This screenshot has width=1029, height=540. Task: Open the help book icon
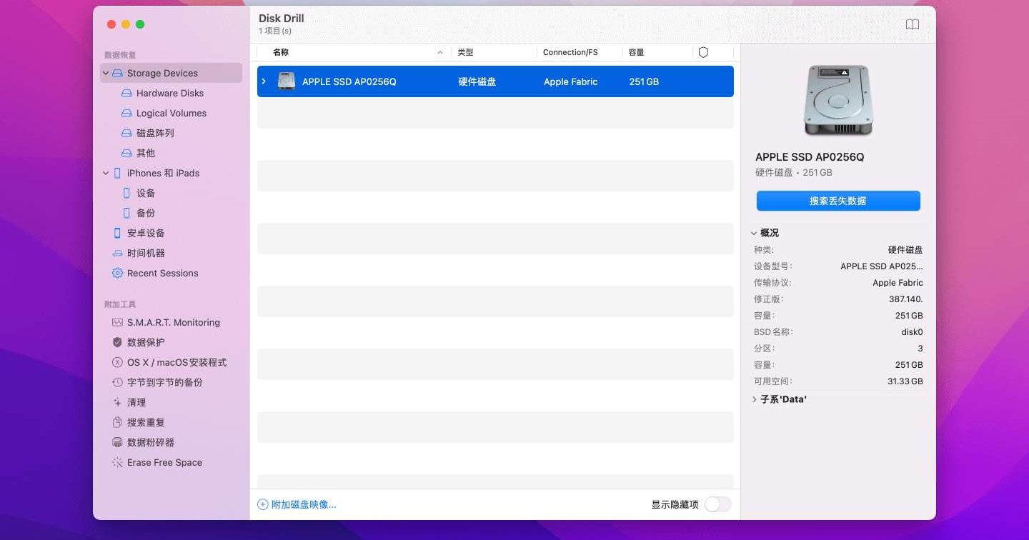tap(912, 24)
